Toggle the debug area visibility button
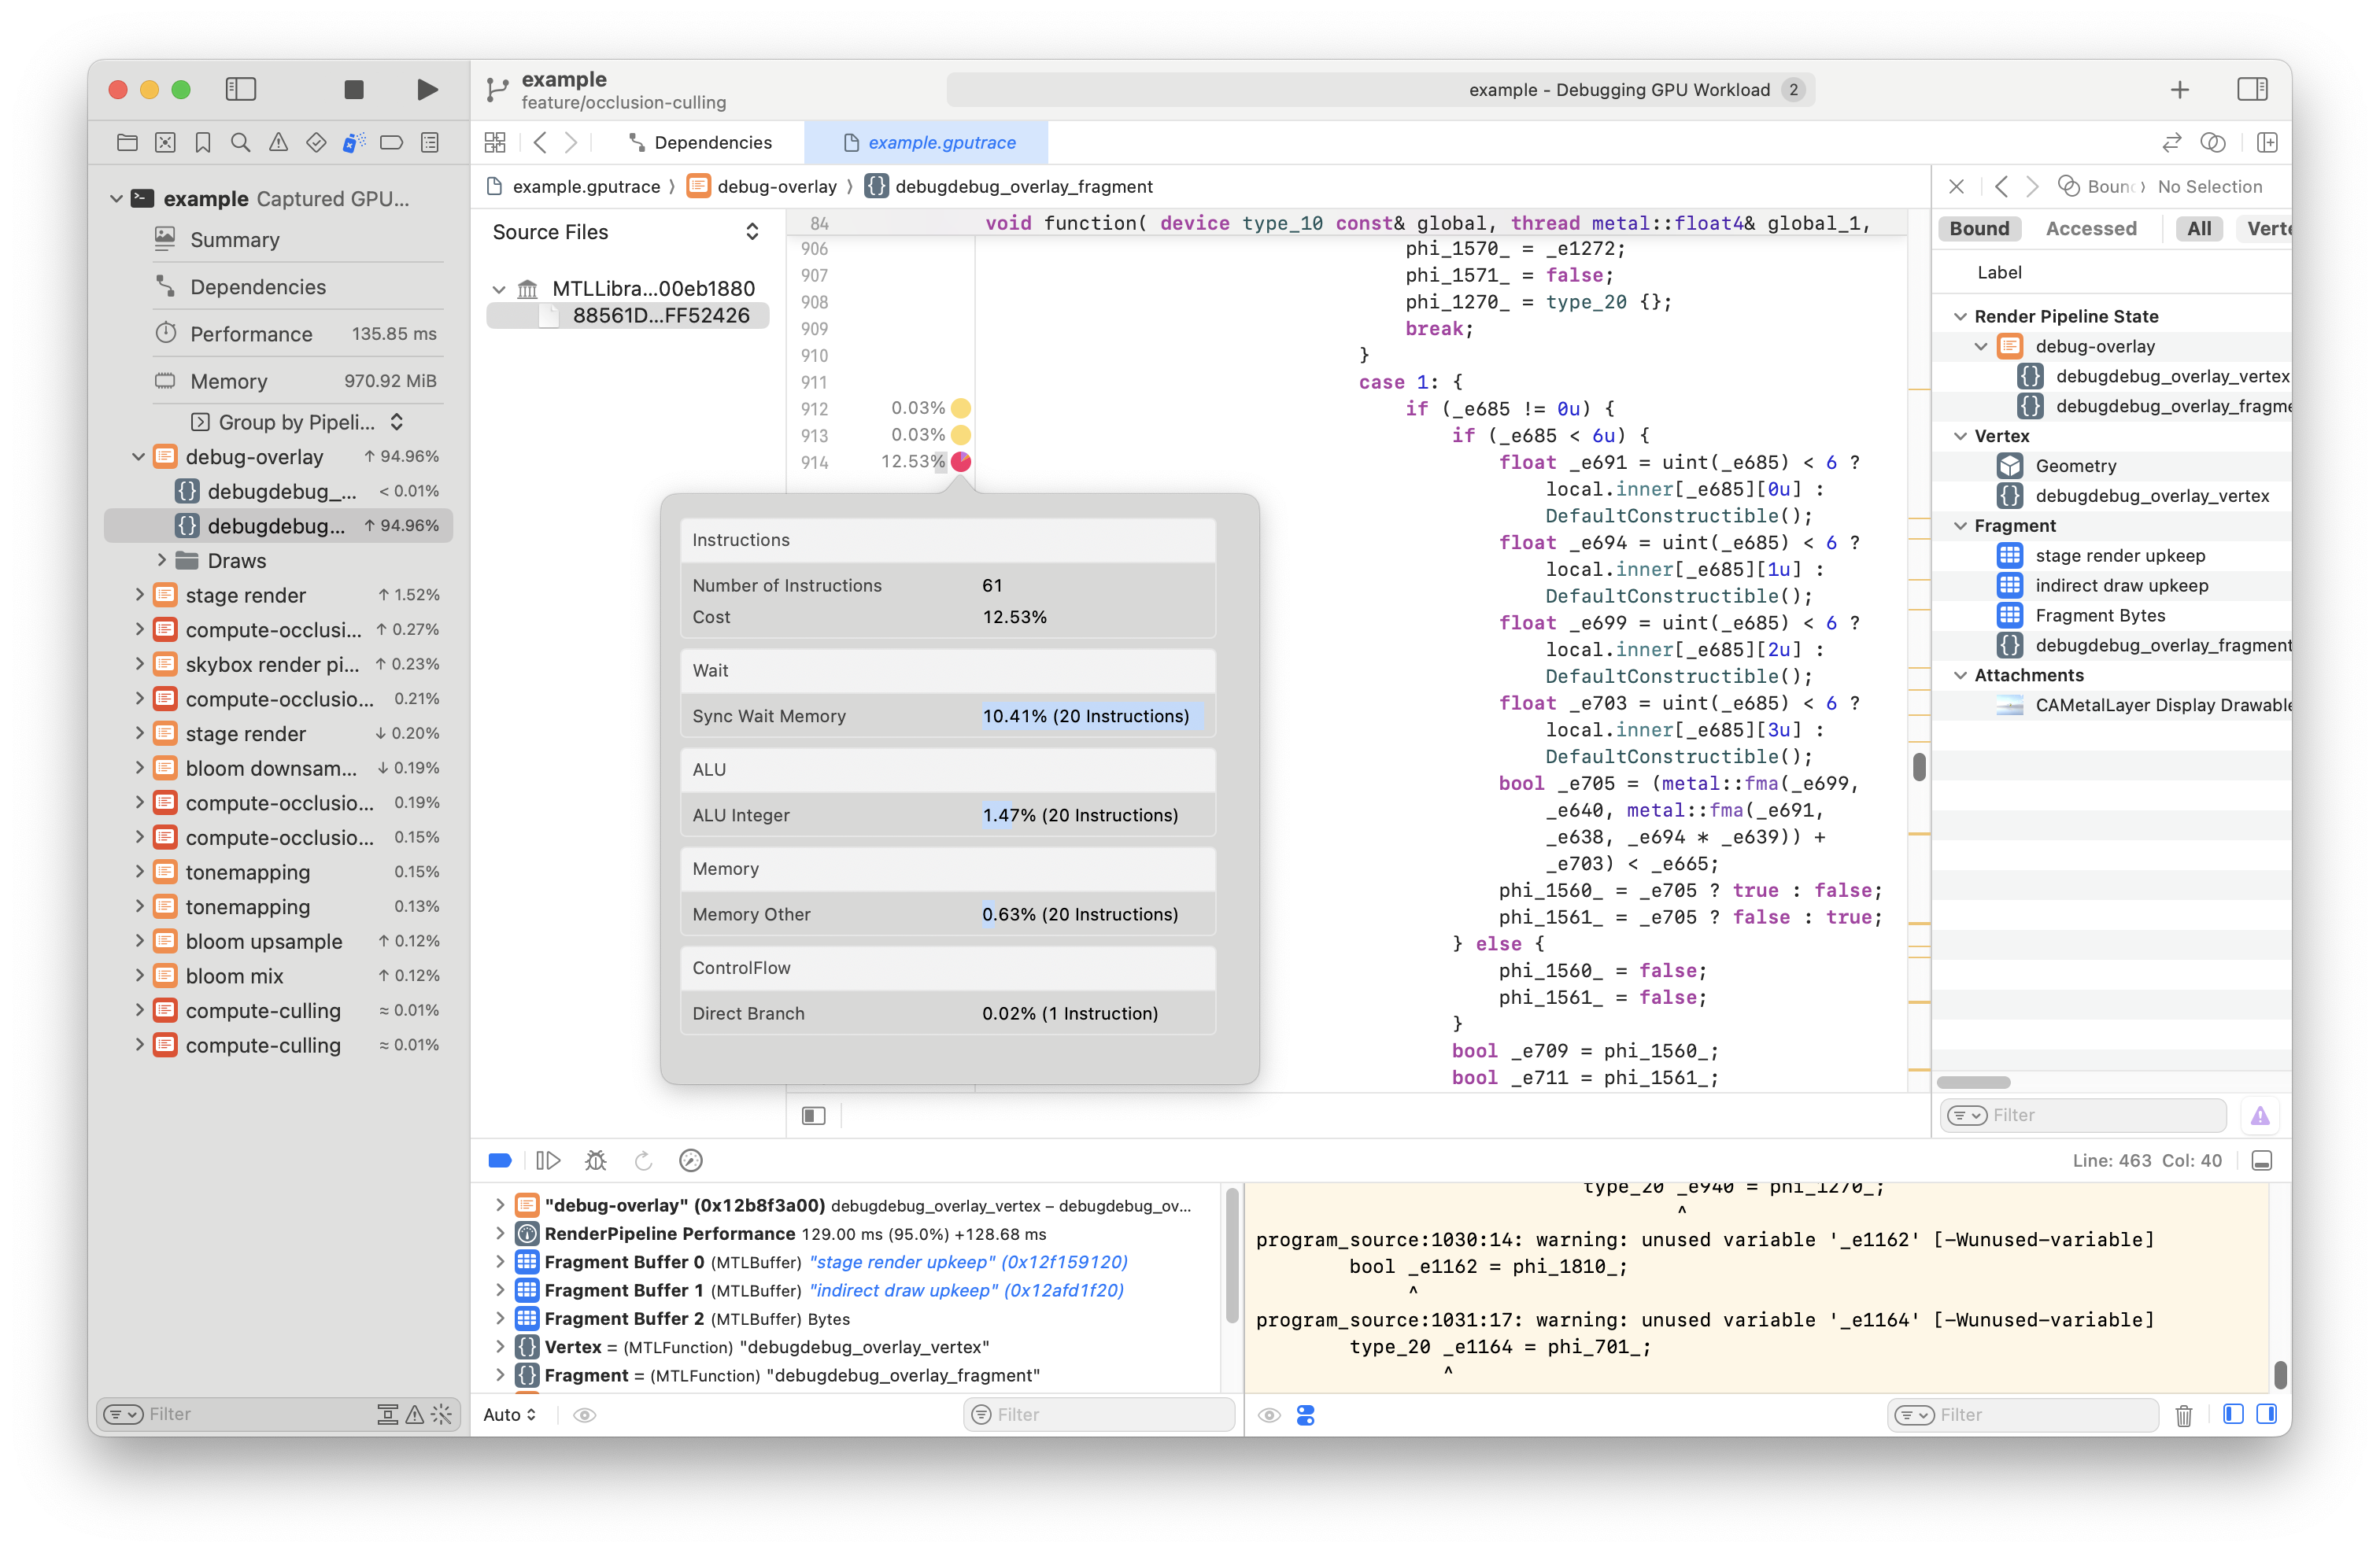Viewport: 2380px width, 1553px height. 2262,1160
